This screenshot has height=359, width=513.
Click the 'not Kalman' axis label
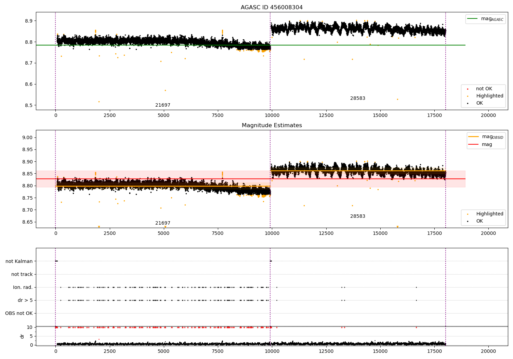tap(19, 262)
